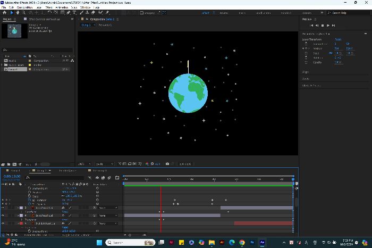Image resolution: width=372 pixels, height=248 pixels.
Task: Jump to last frame in Preview panel
Action: pos(334,26)
